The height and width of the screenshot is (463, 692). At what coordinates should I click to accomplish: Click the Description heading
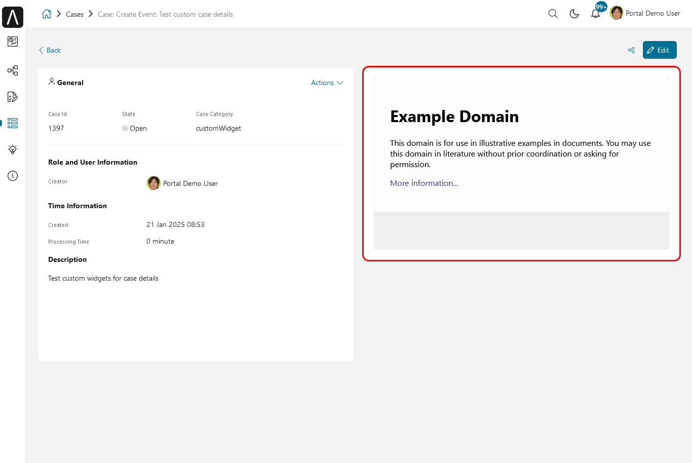tap(67, 259)
